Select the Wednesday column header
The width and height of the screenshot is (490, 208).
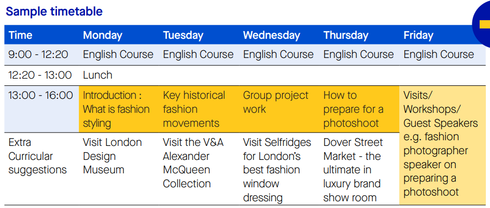[272, 35]
